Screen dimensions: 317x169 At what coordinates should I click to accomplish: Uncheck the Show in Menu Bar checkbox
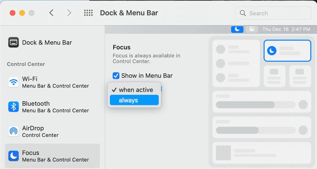coord(116,76)
